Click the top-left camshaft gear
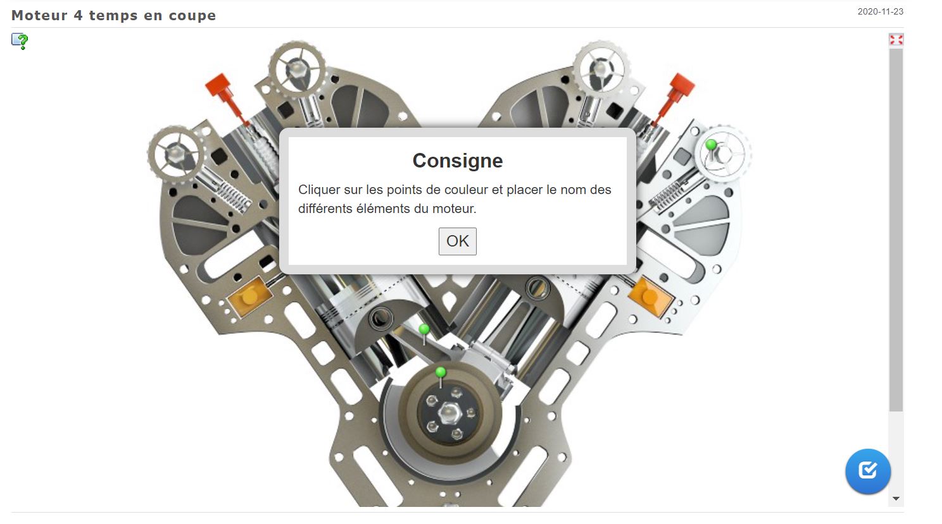 297,69
